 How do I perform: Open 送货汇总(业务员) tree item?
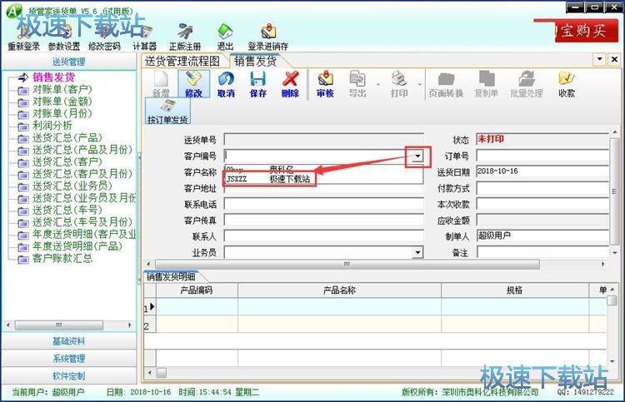(72, 186)
